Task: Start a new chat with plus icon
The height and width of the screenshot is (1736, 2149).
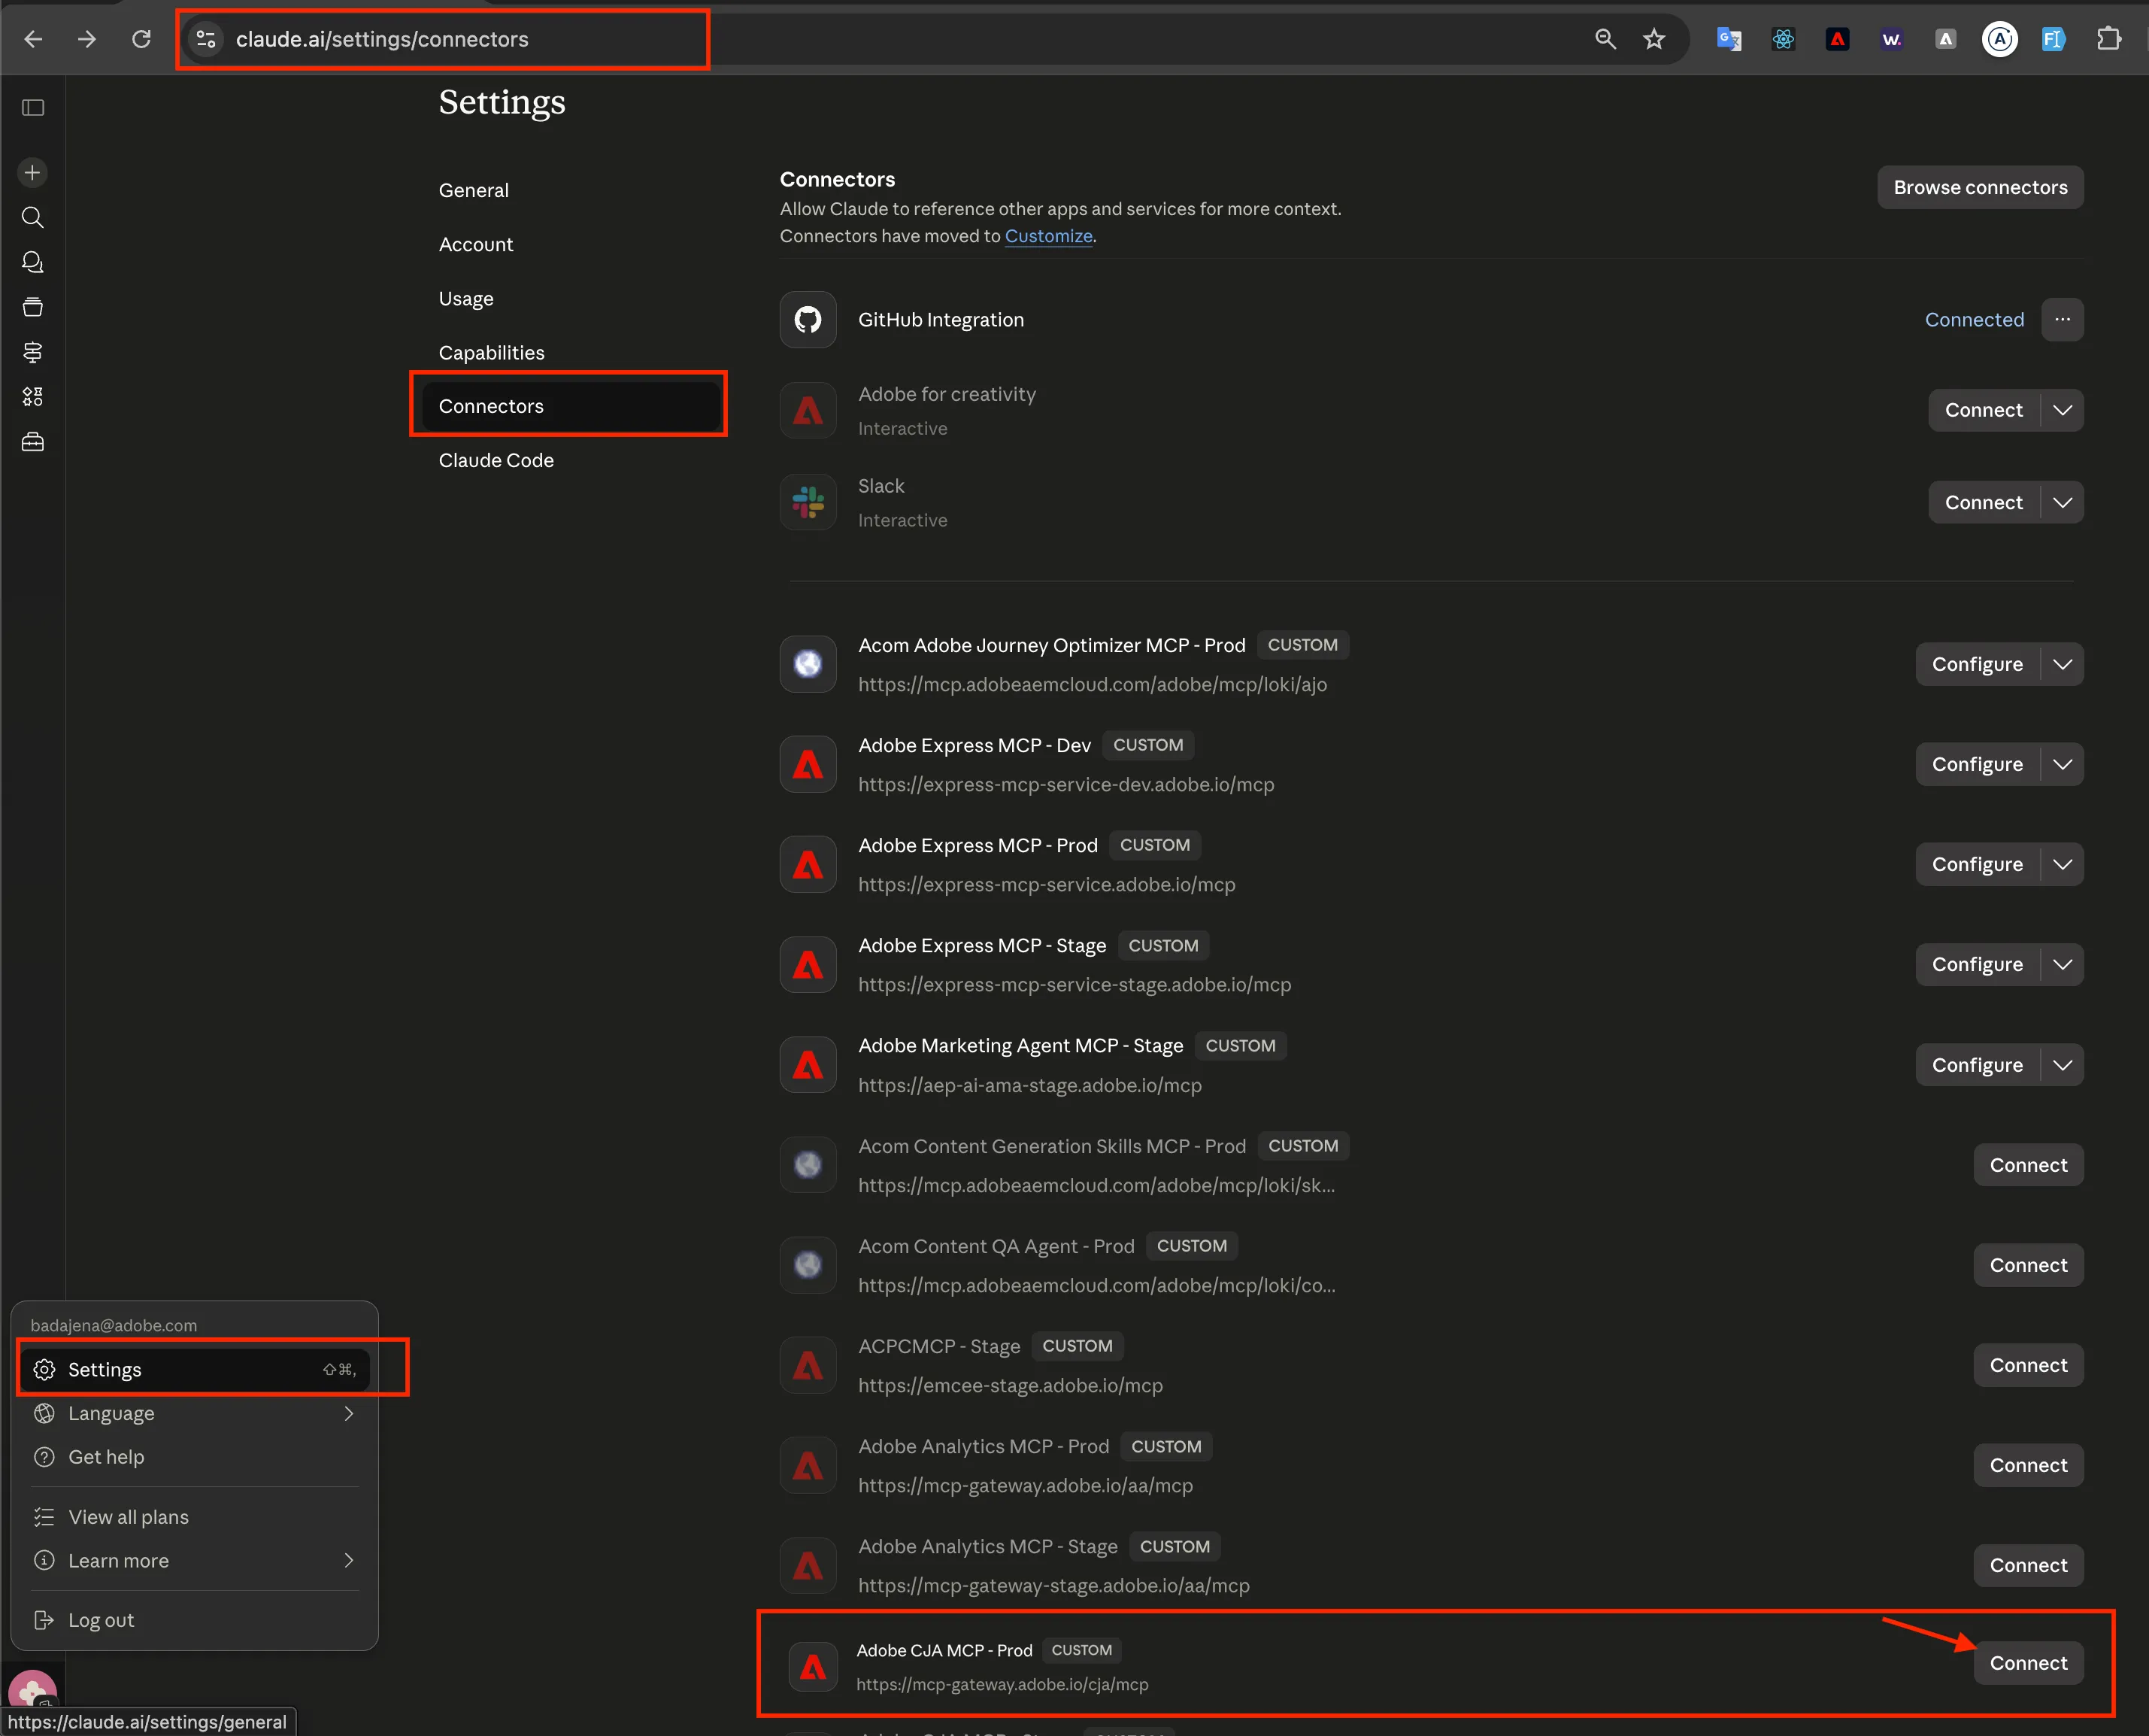Action: [x=33, y=172]
